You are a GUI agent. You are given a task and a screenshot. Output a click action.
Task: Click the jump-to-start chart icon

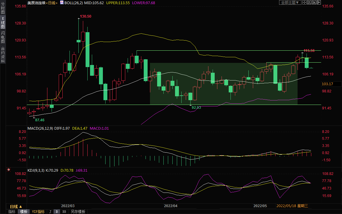click(x=309, y=2)
